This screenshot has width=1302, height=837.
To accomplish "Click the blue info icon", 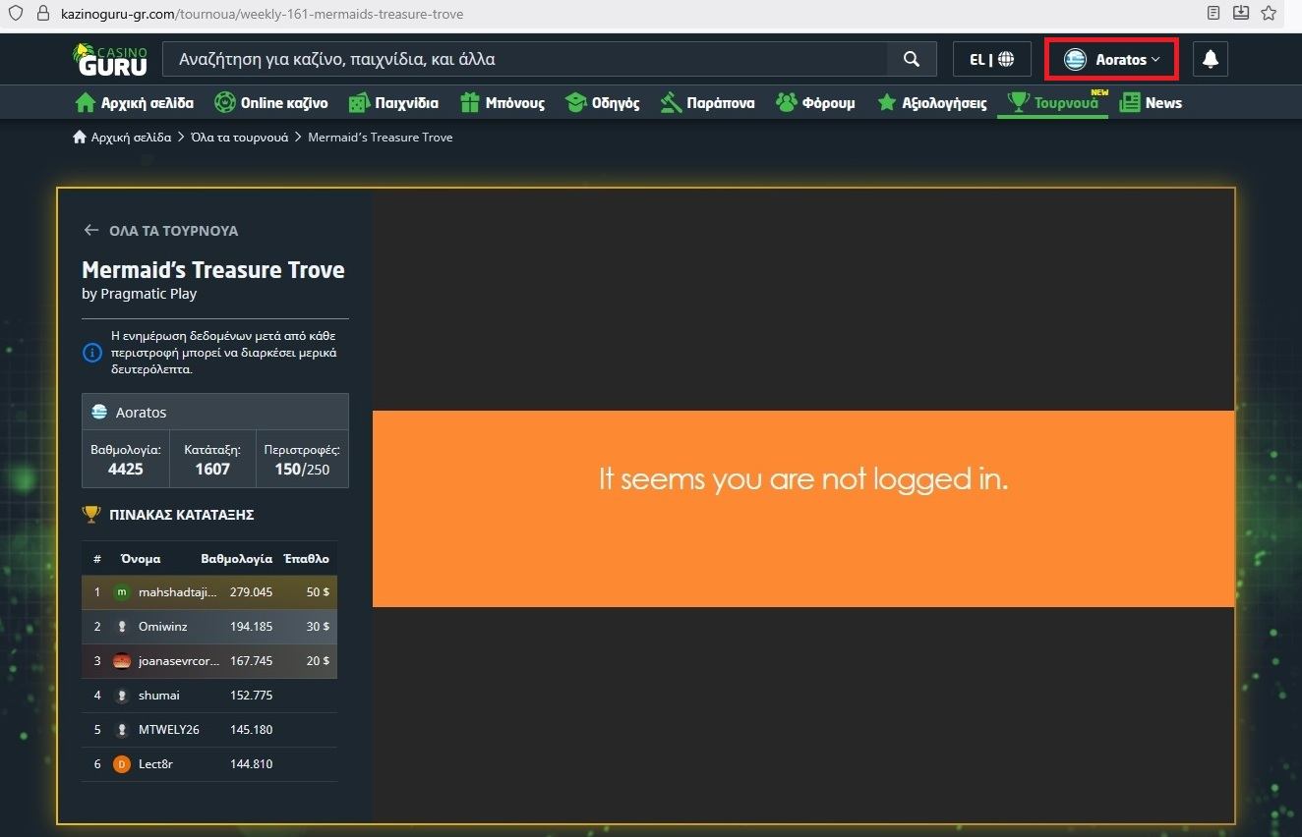I will tap(92, 352).
